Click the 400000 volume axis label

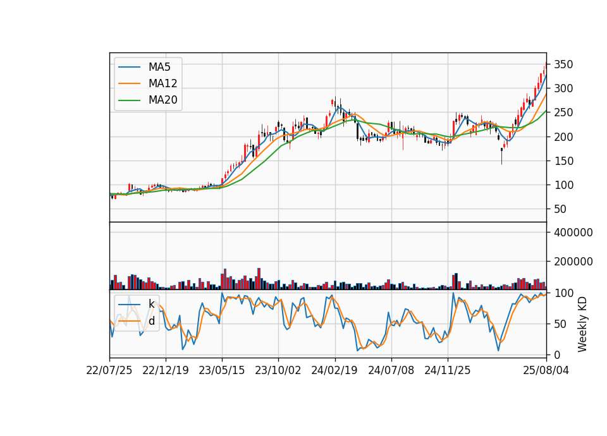click(573, 233)
